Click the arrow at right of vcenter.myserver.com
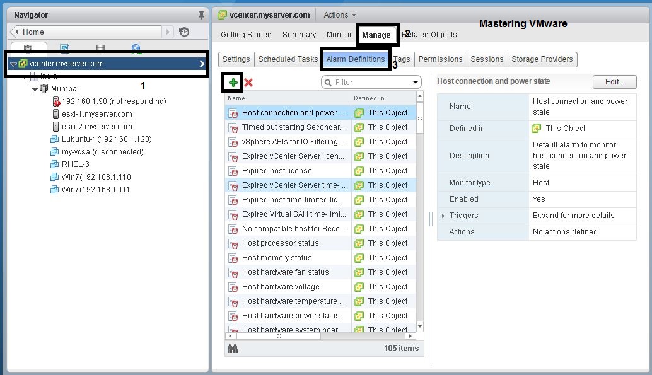Image resolution: width=652 pixels, height=375 pixels. [202, 64]
